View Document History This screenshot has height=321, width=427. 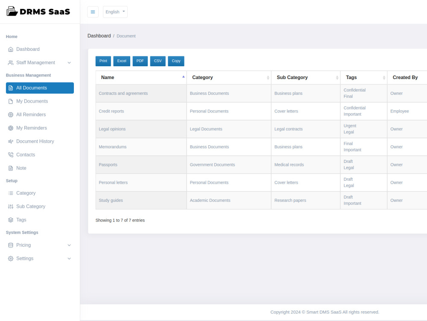tap(35, 141)
